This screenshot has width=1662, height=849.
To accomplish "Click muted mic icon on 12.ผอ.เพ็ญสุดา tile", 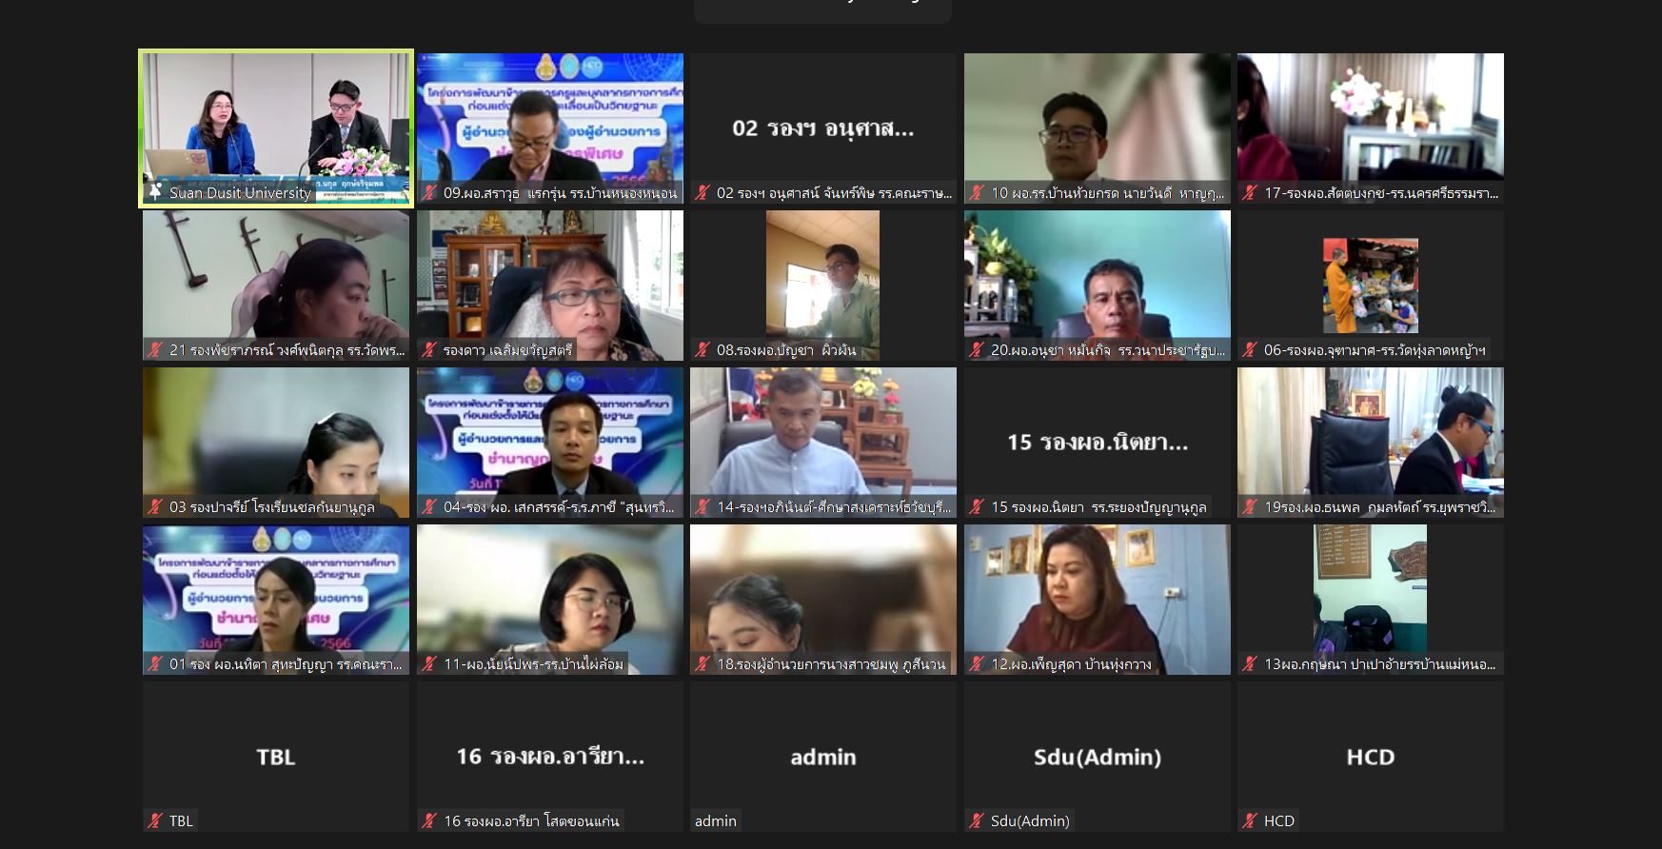I will click(x=977, y=664).
